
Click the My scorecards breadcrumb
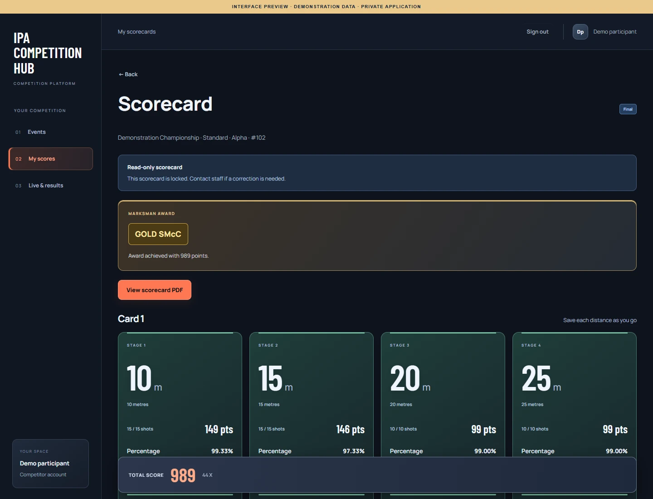coord(136,32)
